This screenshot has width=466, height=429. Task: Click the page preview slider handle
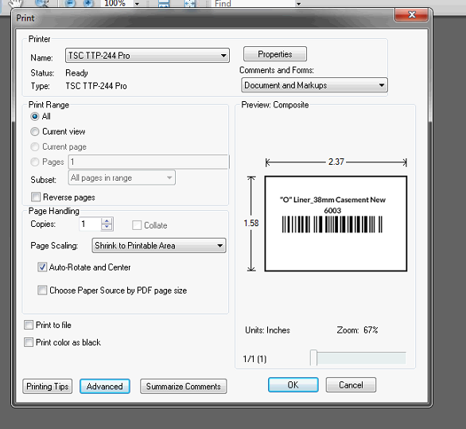[x=313, y=357]
